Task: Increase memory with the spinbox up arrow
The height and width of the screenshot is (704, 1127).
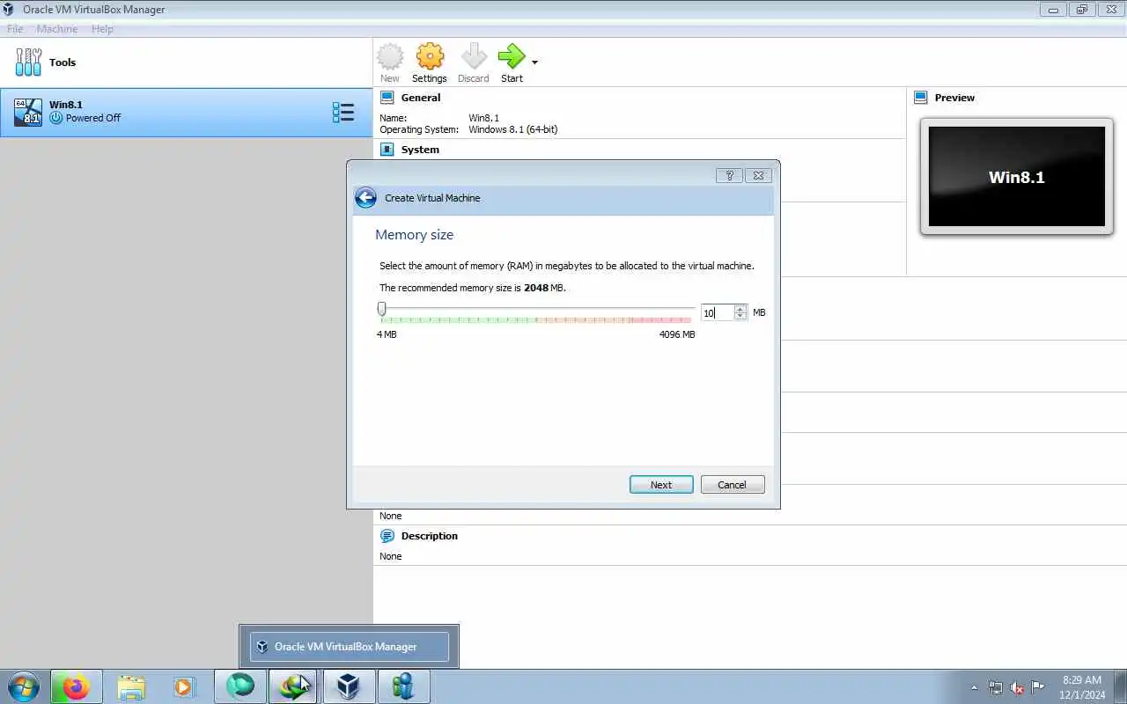Action: point(740,309)
